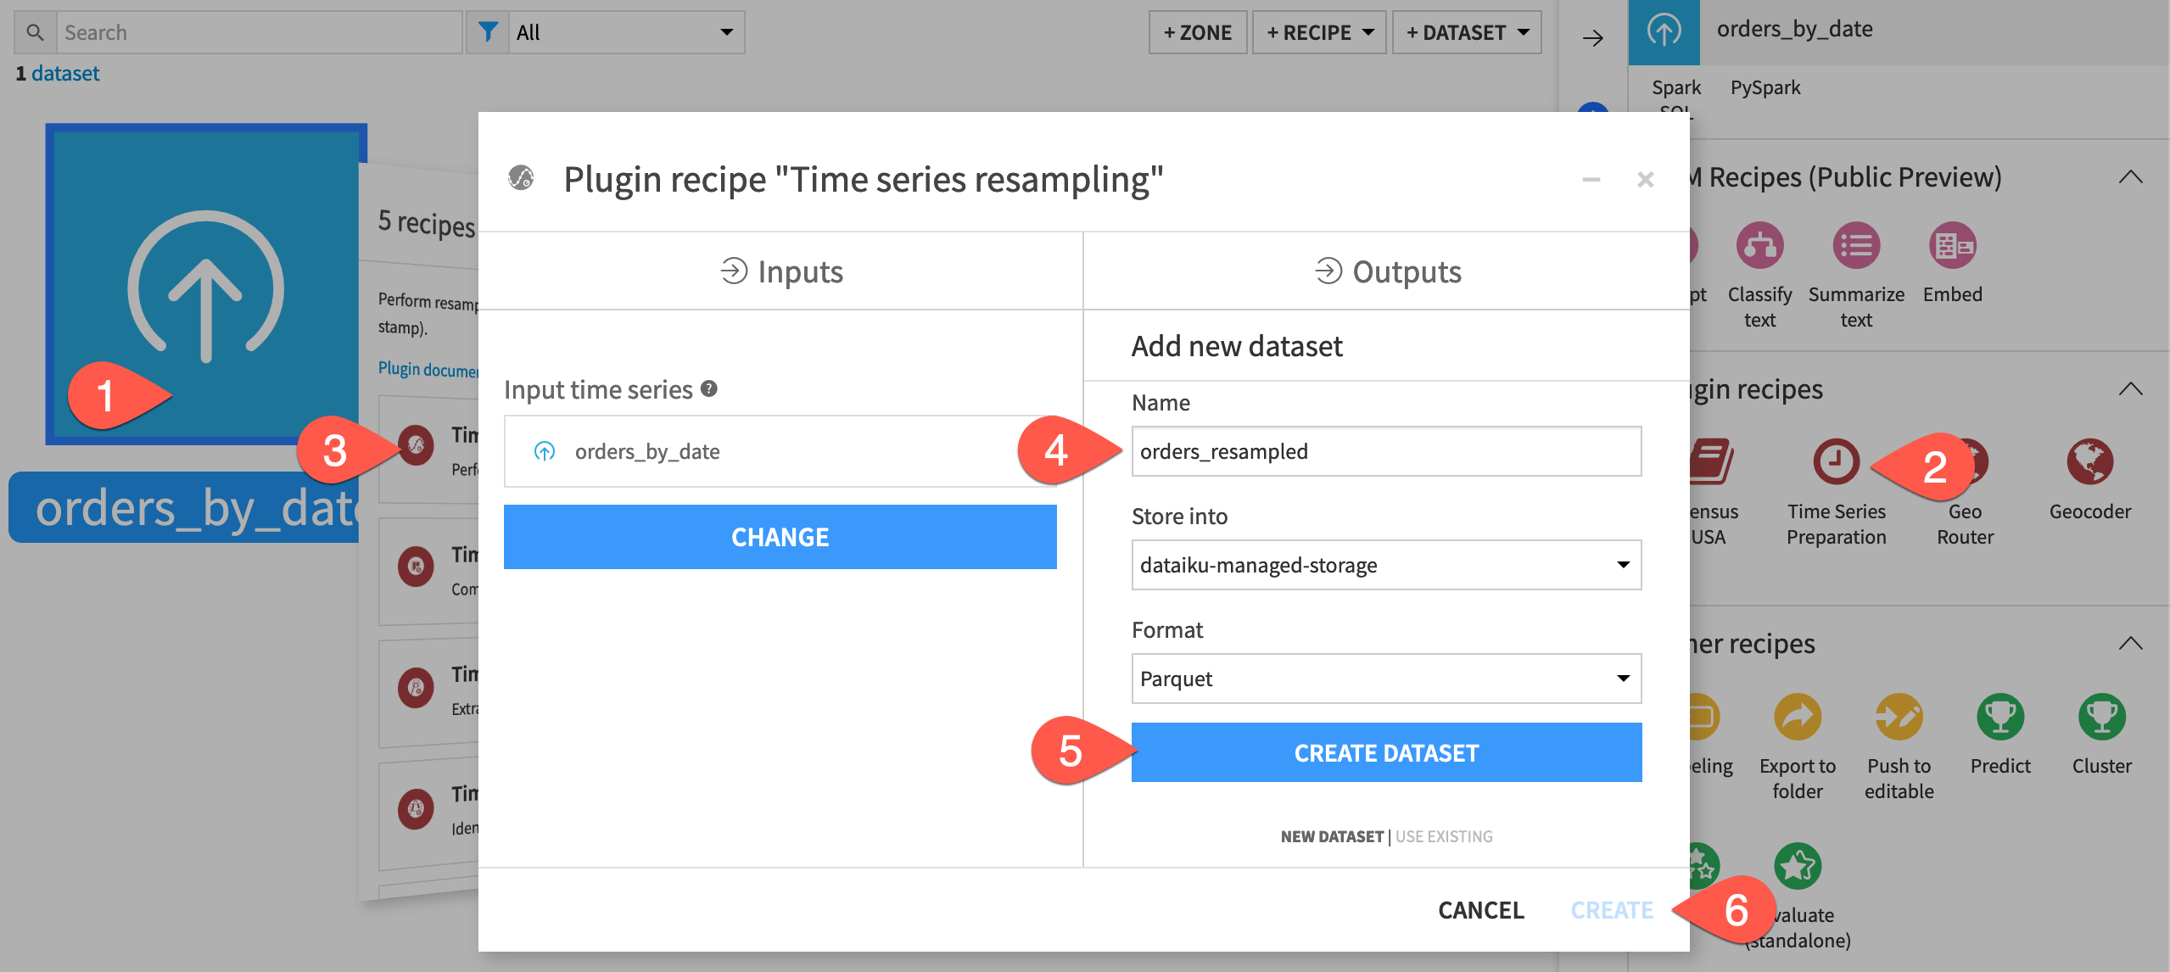Open the Format dropdown showing Parquet
Screen dimensions: 2170x972
pyautogui.click(x=1386, y=679)
